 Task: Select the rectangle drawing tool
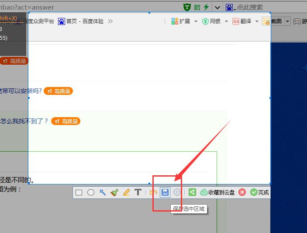(79, 192)
